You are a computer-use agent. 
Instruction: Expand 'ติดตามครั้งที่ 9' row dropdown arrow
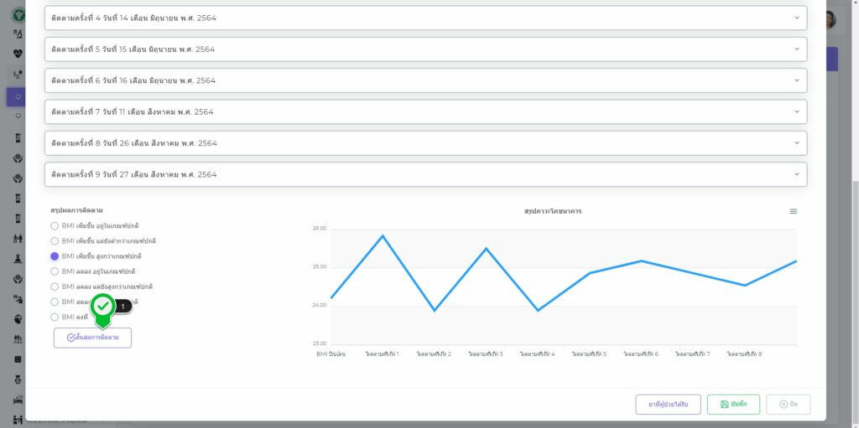pyautogui.click(x=796, y=174)
